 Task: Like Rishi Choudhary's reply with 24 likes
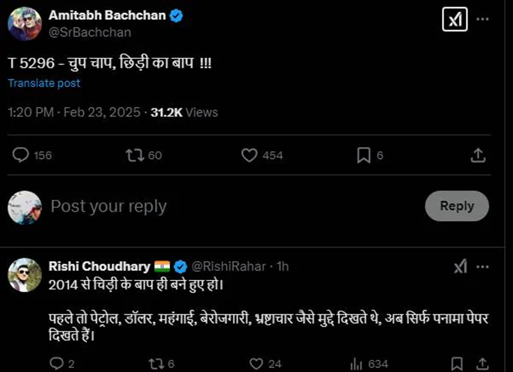[256, 364]
